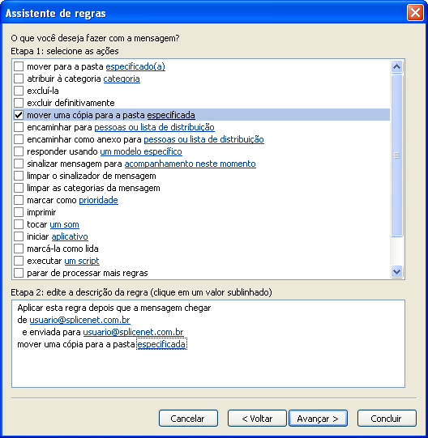
Task: Uncheck 'mover uma cópia para a pasta'
Action: [19, 115]
